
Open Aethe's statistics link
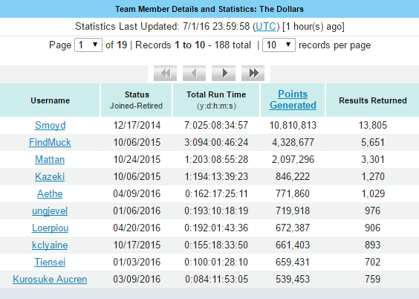coord(50,193)
